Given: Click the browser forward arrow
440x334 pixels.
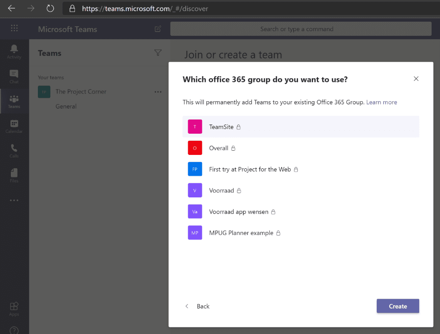Looking at the screenshot, I should tap(31, 8).
